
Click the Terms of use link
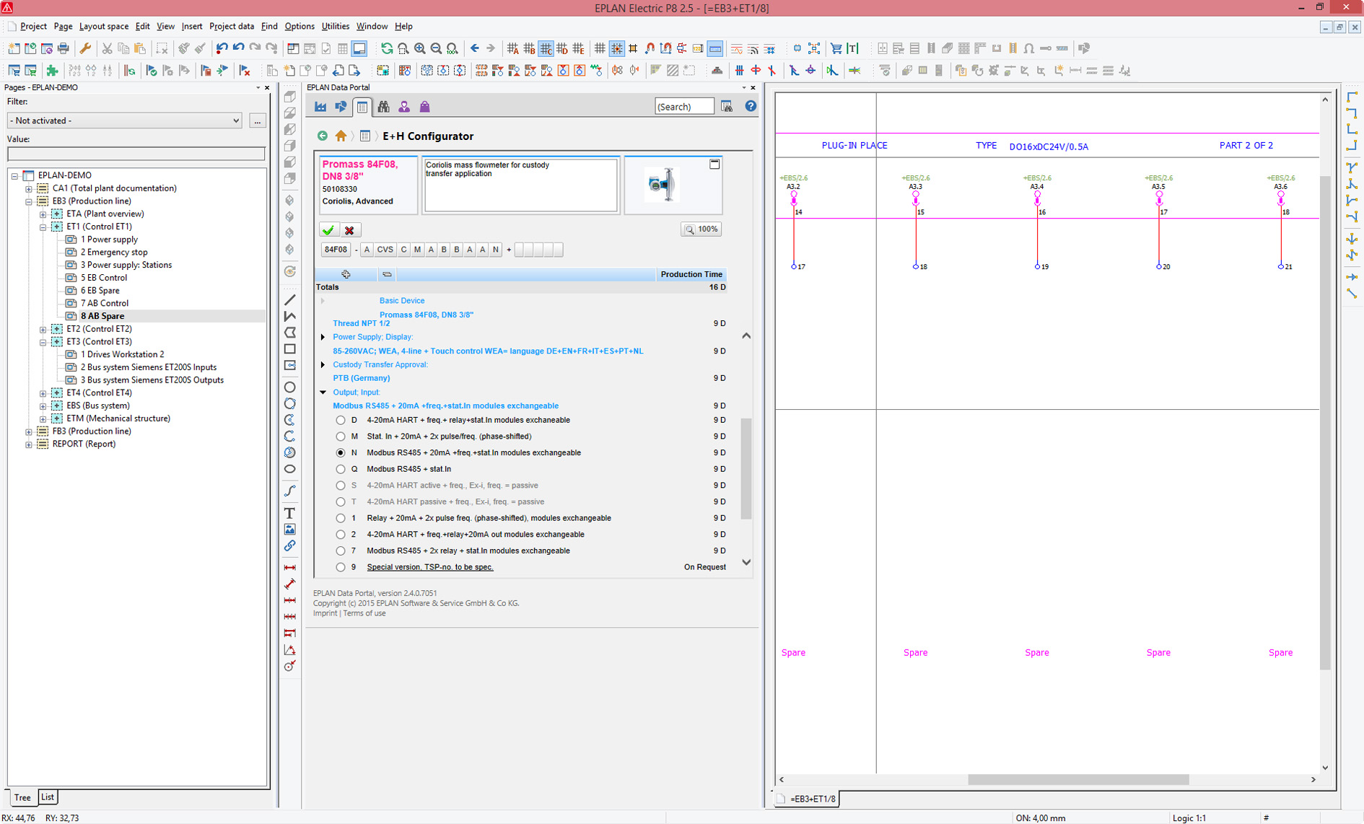[x=364, y=613]
